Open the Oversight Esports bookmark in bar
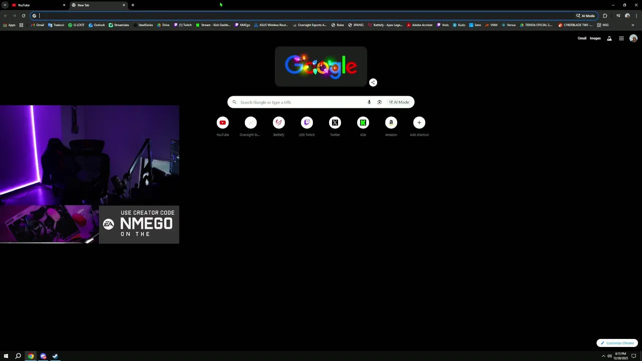 pos(309,25)
